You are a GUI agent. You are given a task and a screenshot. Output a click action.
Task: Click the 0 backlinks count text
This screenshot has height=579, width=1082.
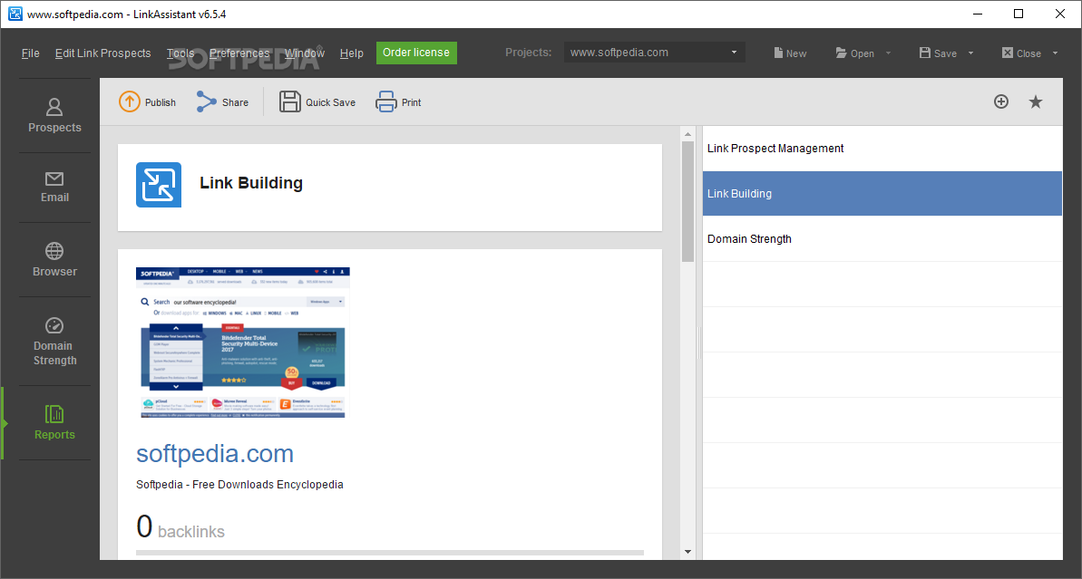tap(180, 527)
